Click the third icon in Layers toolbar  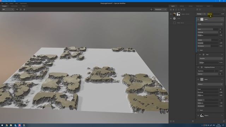tap(176, 10)
